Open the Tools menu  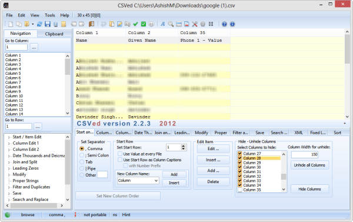50,15
